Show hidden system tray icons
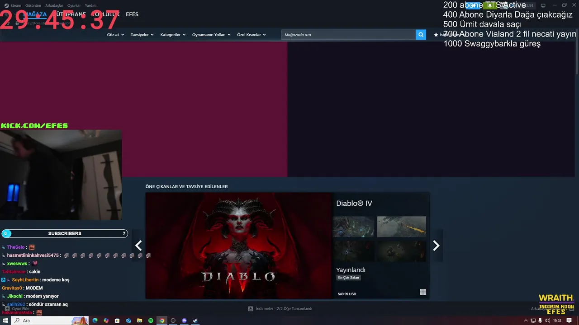 [526, 320]
